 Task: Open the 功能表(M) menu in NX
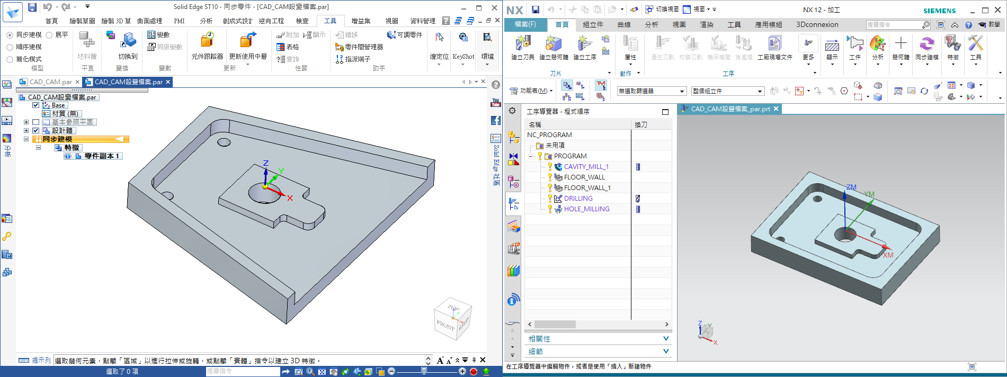point(531,91)
